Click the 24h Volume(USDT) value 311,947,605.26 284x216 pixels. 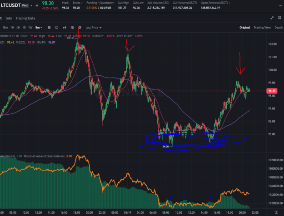[182, 8]
